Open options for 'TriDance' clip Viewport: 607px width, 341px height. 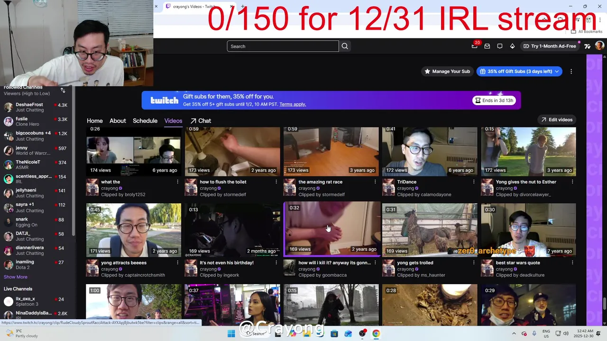click(473, 182)
